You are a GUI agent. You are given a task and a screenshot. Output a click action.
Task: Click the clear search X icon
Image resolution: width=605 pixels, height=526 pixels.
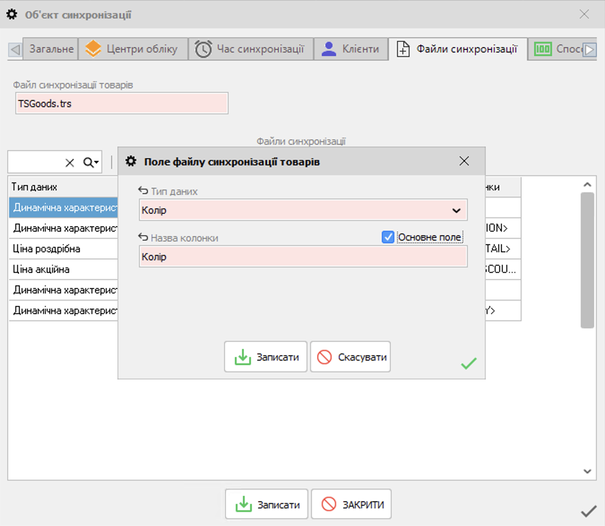tap(70, 163)
